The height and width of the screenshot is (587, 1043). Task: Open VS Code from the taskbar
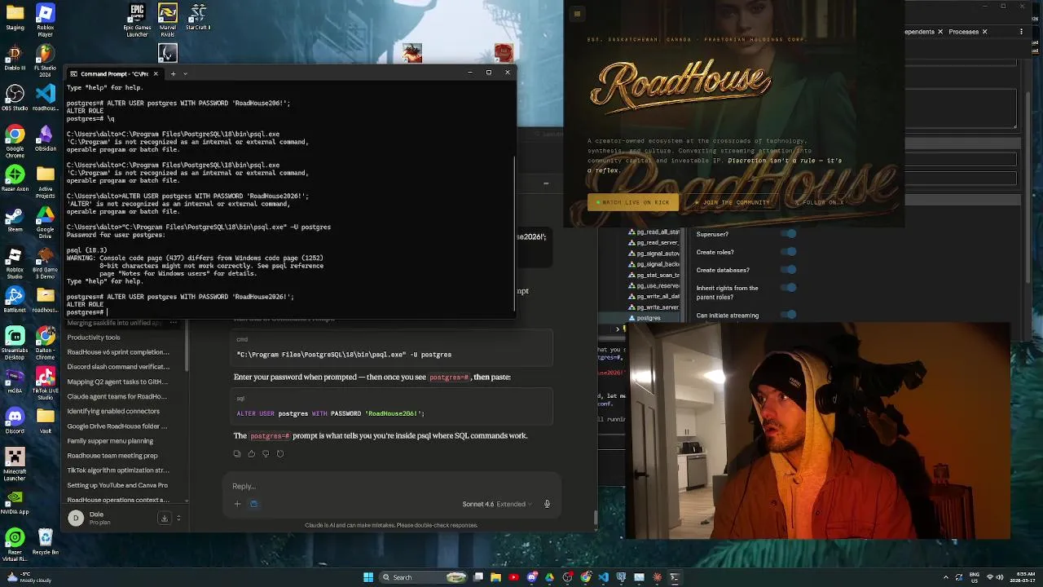pos(603,577)
